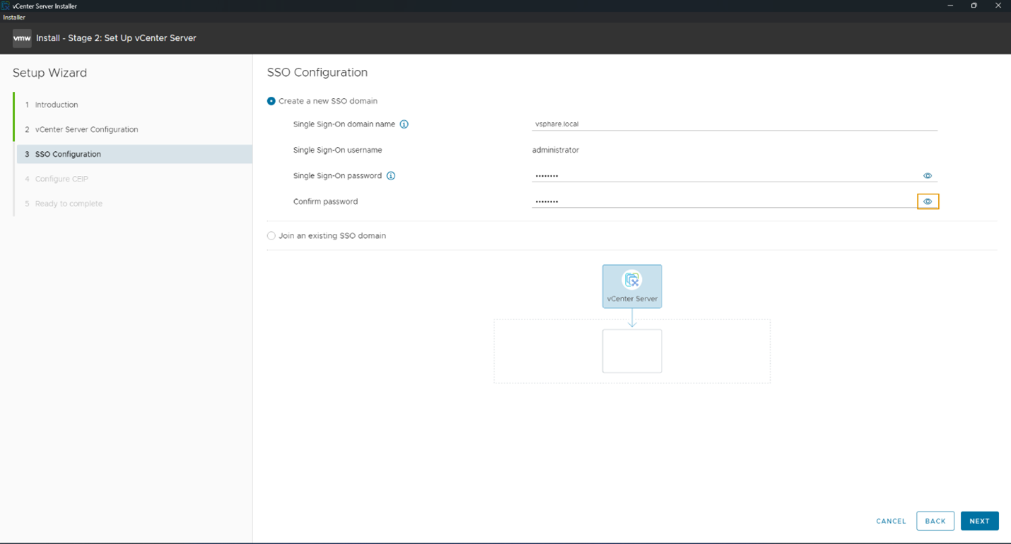Select the vCenter Server icon in the diagram

pyautogui.click(x=631, y=286)
